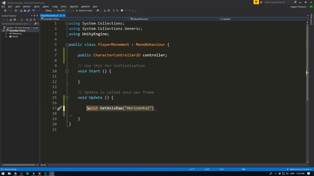Click Add to Source Control
The width and height of the screenshot is (314, 176).
pos(299,169)
